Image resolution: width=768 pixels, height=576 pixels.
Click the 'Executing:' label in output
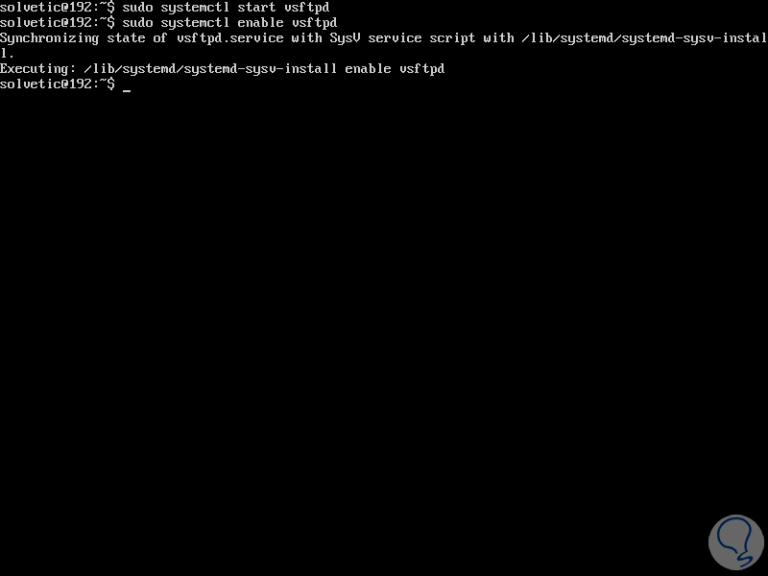pyautogui.click(x=37, y=68)
